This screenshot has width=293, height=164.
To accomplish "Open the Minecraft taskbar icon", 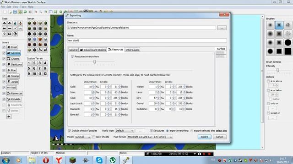I will (x=72, y=160).
